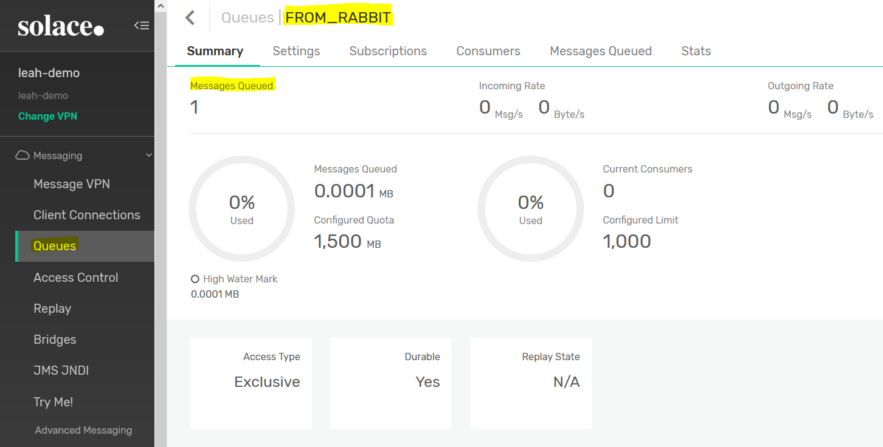Click the Change VPN link
Screen dimensions: 883x447
click(47, 116)
